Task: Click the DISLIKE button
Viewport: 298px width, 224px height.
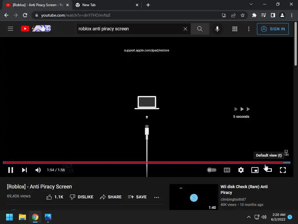Action: (x=81, y=197)
